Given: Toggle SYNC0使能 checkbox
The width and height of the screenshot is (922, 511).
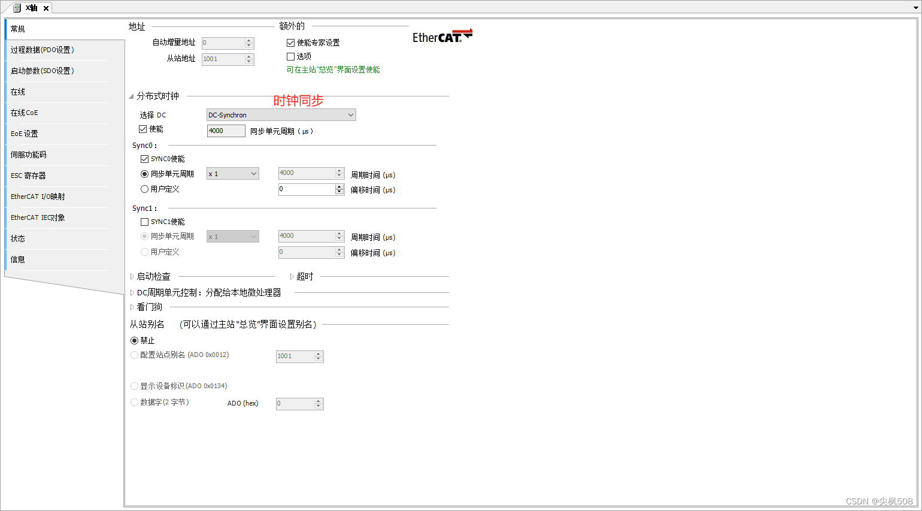Looking at the screenshot, I should click(x=144, y=159).
